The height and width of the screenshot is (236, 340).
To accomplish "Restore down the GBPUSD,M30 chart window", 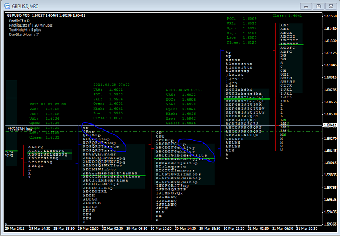I will (319, 6).
